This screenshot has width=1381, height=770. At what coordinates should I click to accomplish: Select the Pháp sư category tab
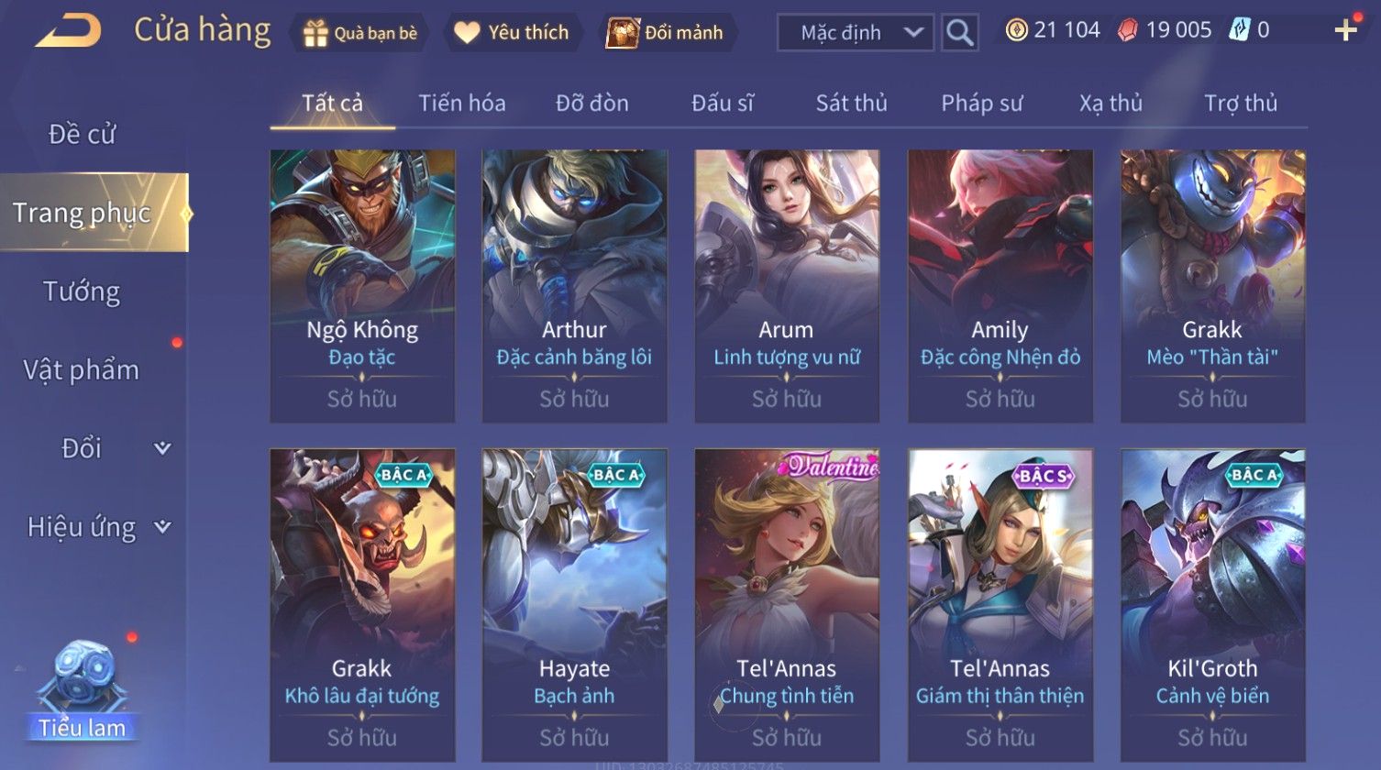tap(981, 103)
